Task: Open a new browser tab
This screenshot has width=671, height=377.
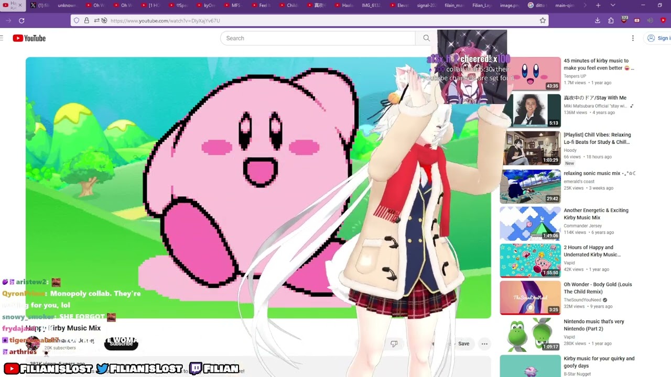Action: (598, 5)
